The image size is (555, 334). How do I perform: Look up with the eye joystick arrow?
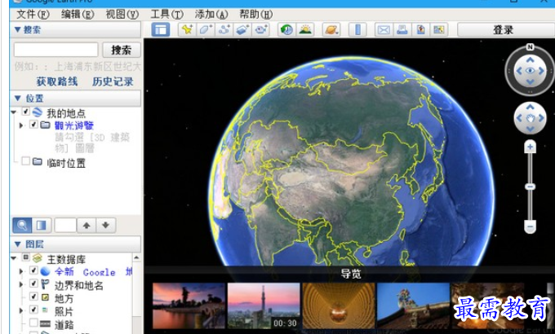click(x=530, y=59)
